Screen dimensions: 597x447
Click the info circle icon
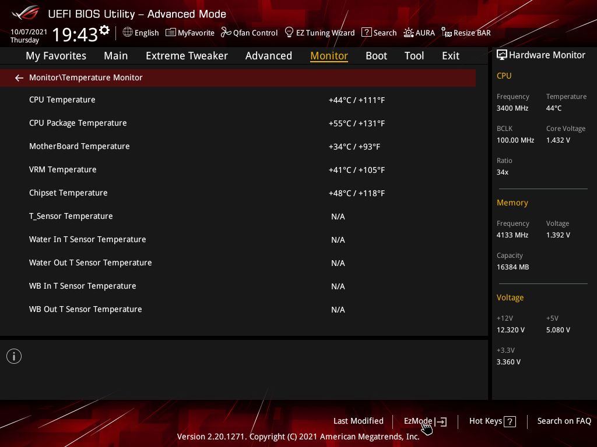click(14, 356)
